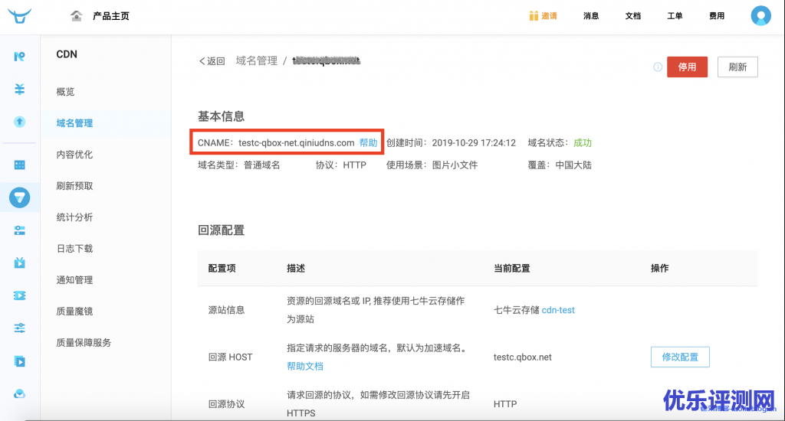785x421 pixels.
Task: Click the 成功 domain status
Action: [x=583, y=142]
